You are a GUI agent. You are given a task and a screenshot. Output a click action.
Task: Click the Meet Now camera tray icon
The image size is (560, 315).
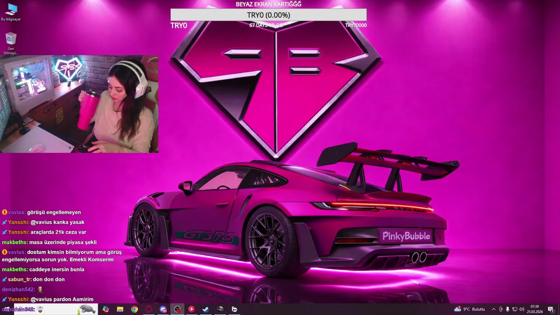click(x=501, y=309)
